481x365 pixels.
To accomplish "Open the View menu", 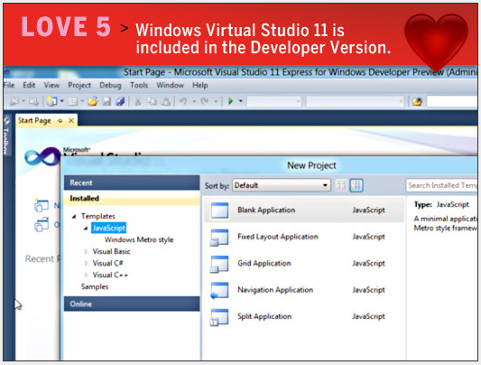I will tap(51, 85).
